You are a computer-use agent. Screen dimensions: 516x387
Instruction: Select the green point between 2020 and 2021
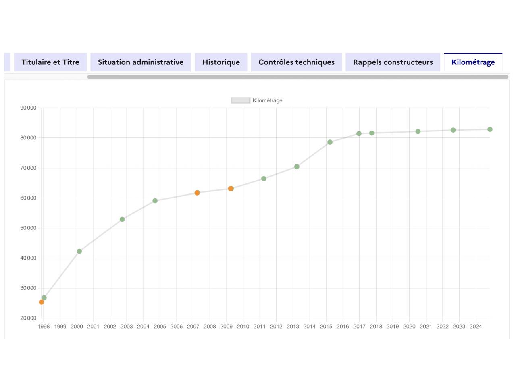pos(418,131)
